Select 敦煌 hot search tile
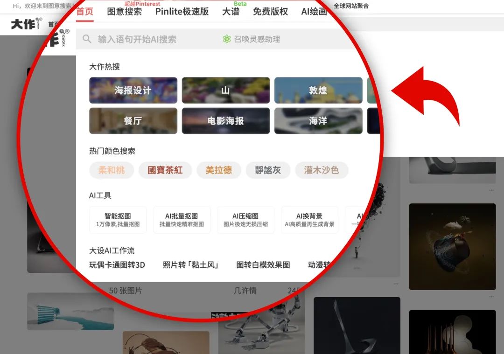 pyautogui.click(x=318, y=90)
